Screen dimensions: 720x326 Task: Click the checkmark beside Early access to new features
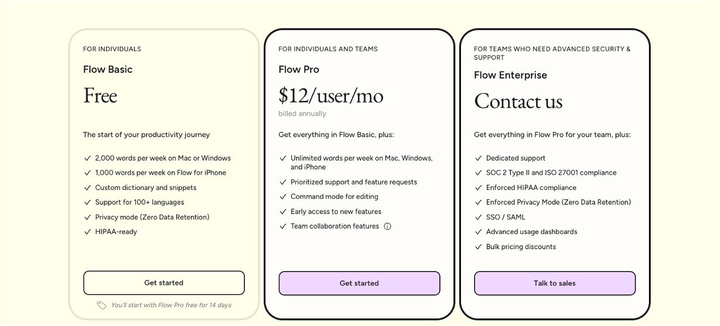282,212
